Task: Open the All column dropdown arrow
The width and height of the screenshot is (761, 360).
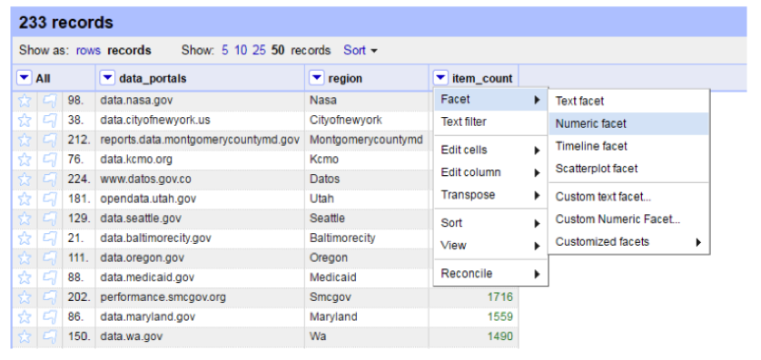Action: (x=25, y=78)
